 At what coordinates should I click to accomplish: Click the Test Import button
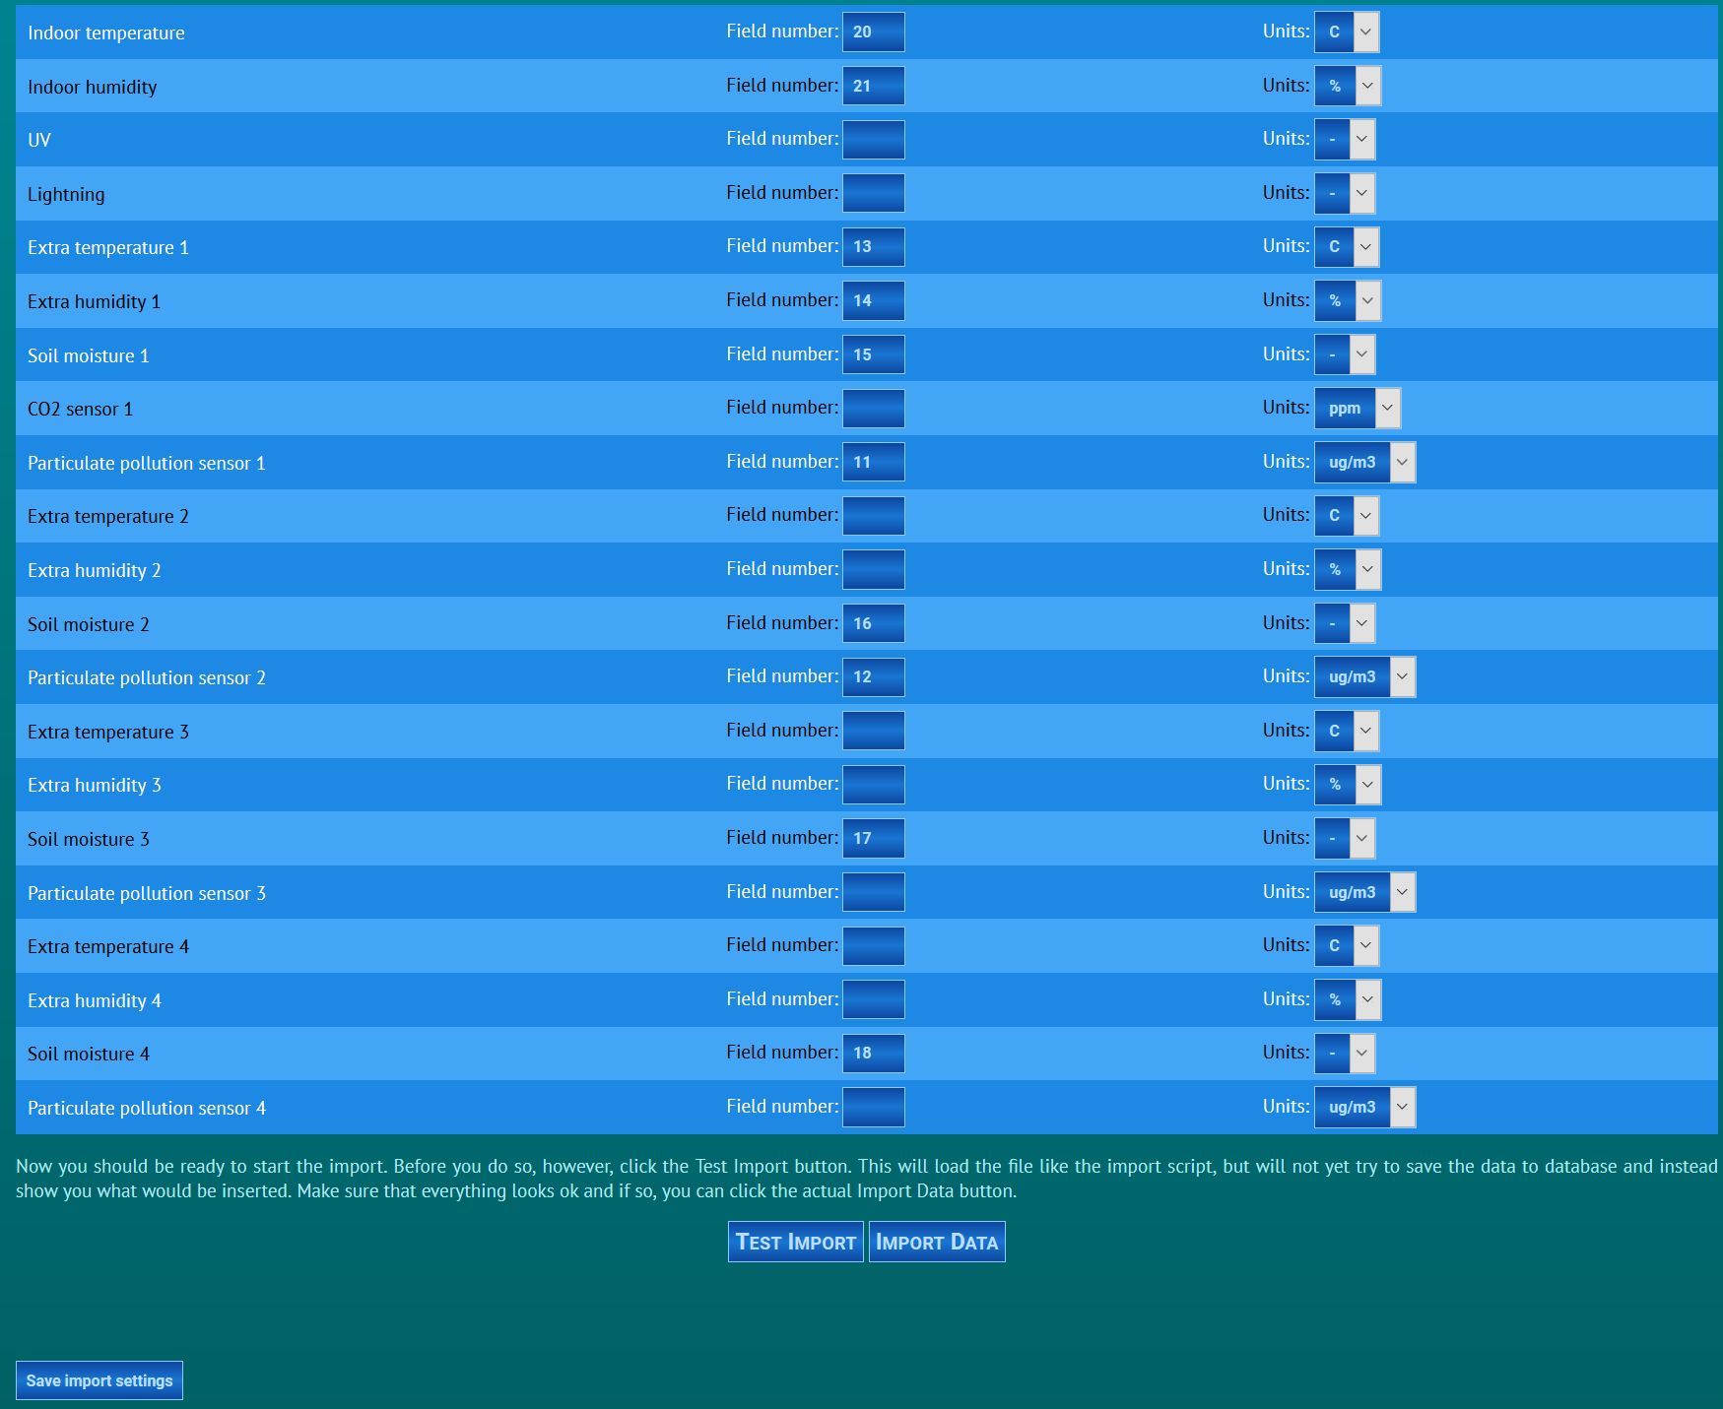pyautogui.click(x=796, y=1242)
